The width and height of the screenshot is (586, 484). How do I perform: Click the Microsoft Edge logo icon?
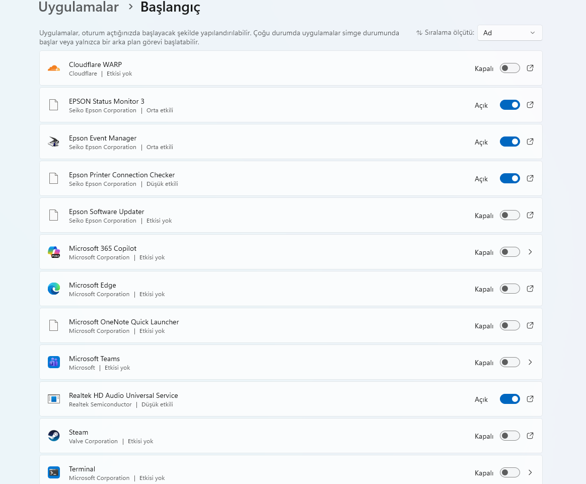pyautogui.click(x=54, y=289)
